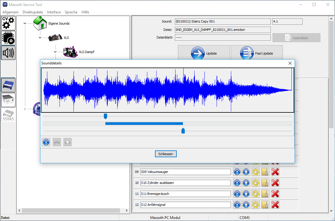Delete sound S10 Zylinder ausblasen
The height and width of the screenshot is (221, 335).
pyautogui.click(x=275, y=183)
